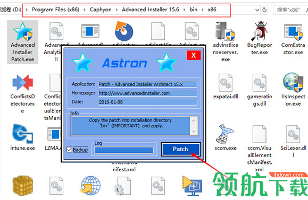Expand the chevron before Program Files (x86)

click(27, 10)
